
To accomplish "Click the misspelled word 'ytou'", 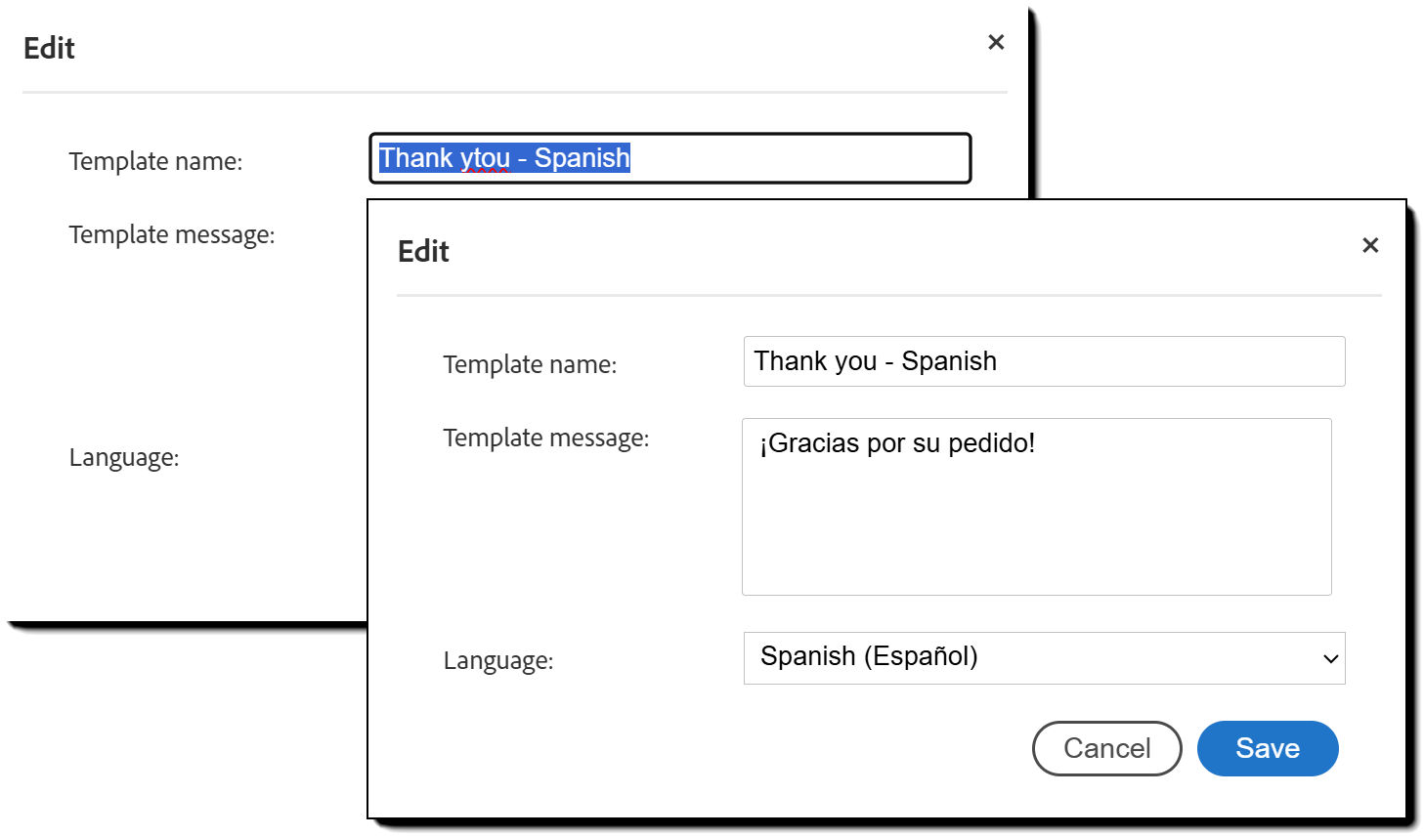I will tap(486, 158).
